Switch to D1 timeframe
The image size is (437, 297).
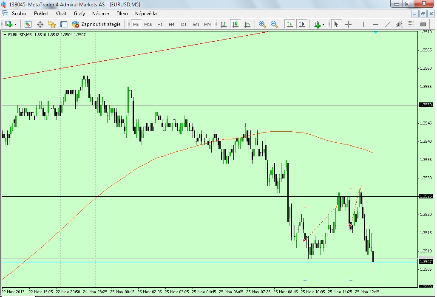[x=184, y=24]
